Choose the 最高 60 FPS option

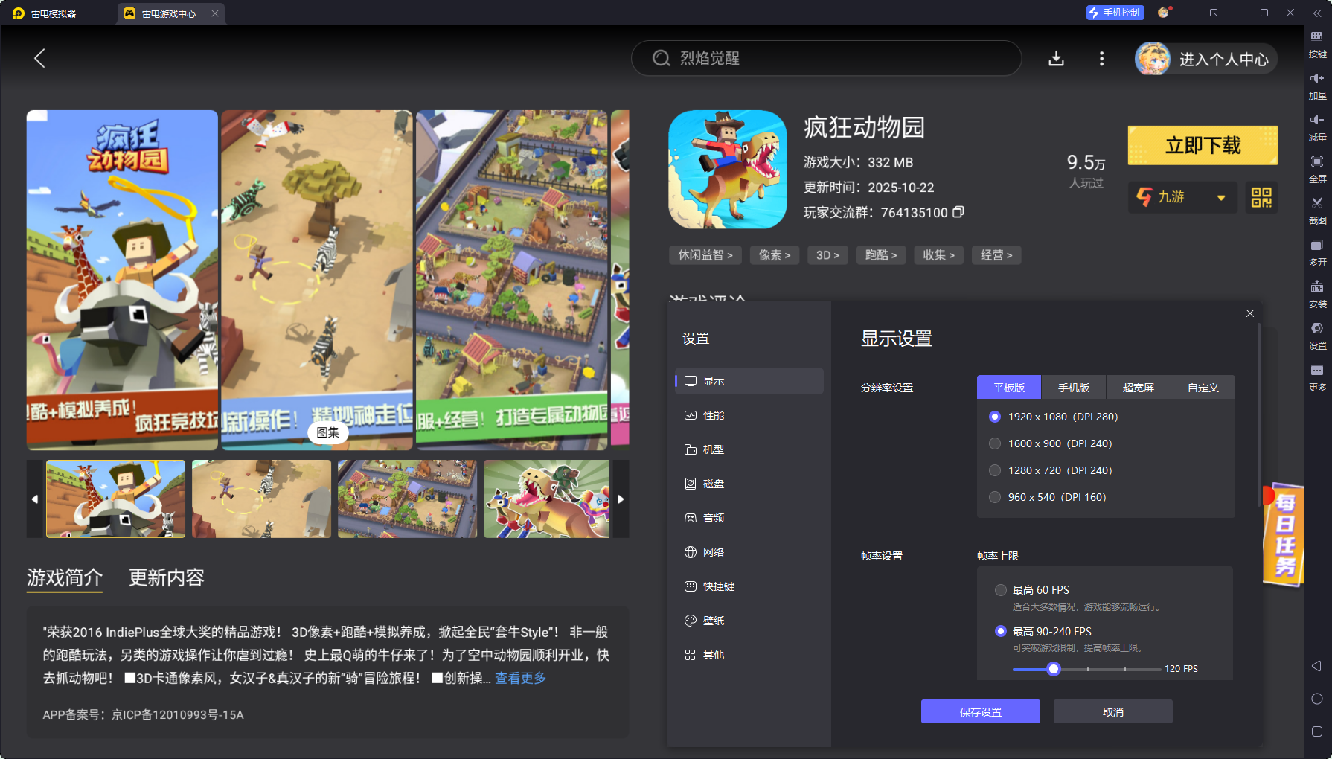click(x=1033, y=590)
